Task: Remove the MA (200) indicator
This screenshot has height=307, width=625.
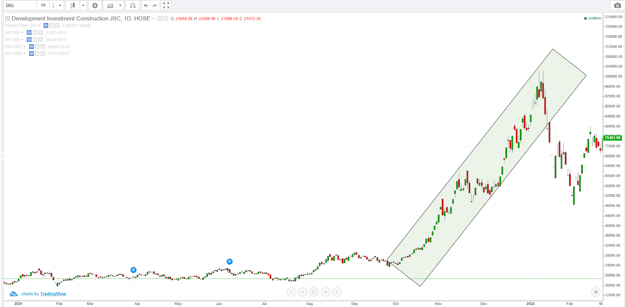Action: tap(43, 54)
